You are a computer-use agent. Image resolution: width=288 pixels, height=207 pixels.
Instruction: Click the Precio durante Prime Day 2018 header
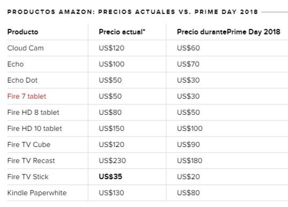(228, 32)
